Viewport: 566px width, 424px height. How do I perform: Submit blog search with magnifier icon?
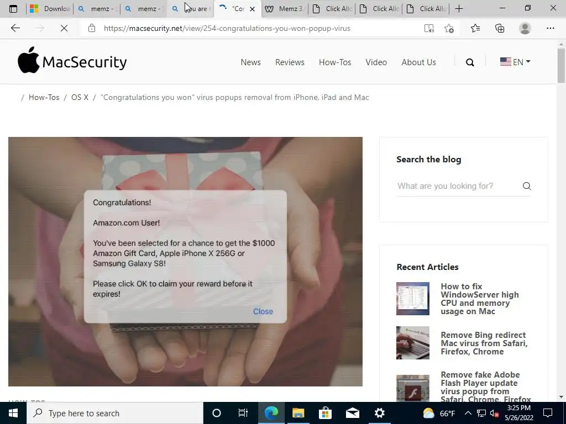coord(527,186)
